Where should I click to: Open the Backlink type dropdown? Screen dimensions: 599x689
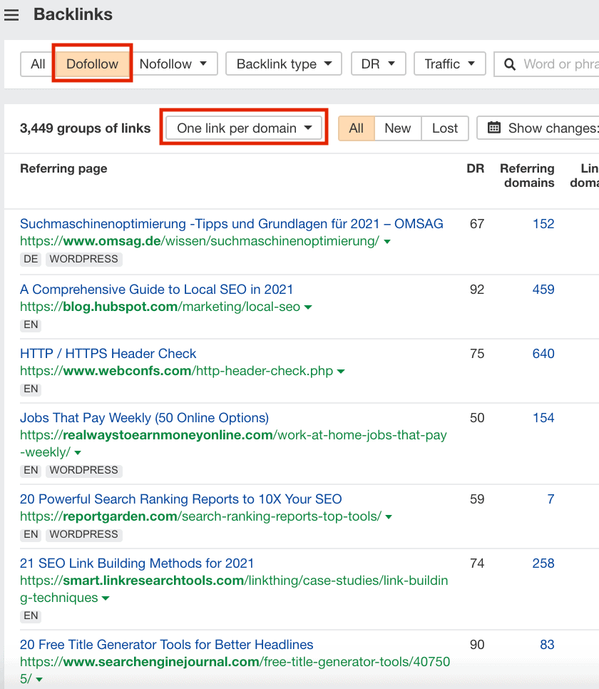[x=284, y=63]
